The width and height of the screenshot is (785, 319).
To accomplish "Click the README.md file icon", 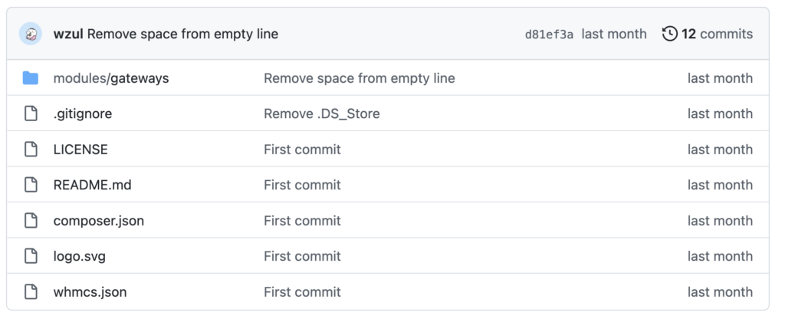I will pyautogui.click(x=31, y=185).
